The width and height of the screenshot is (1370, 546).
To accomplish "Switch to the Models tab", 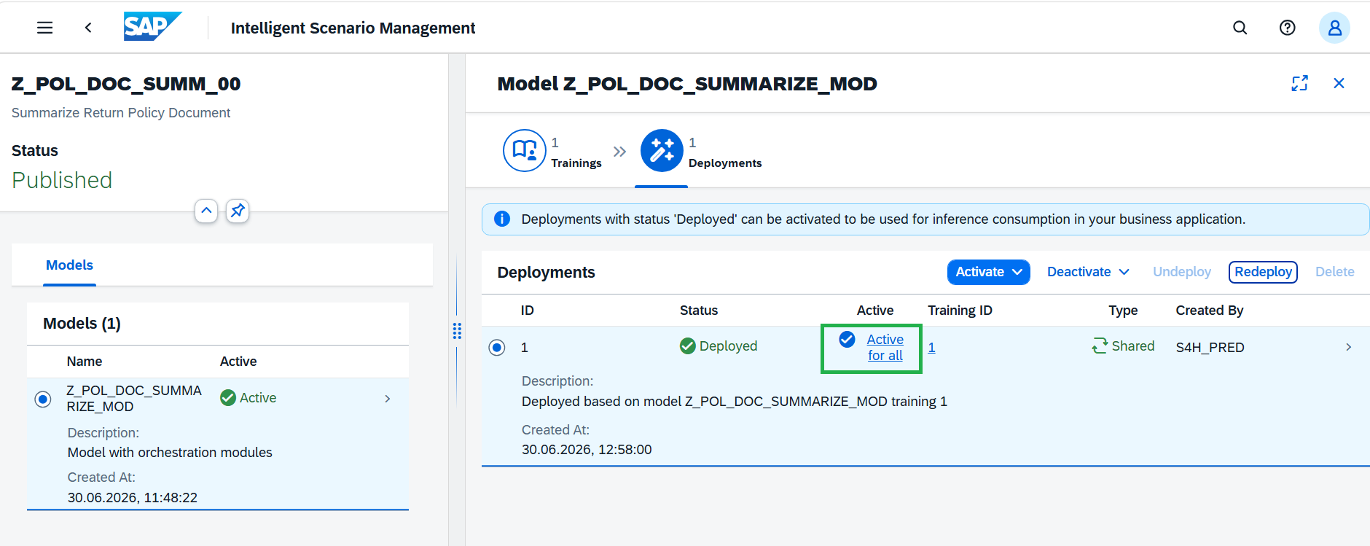I will tap(69, 265).
